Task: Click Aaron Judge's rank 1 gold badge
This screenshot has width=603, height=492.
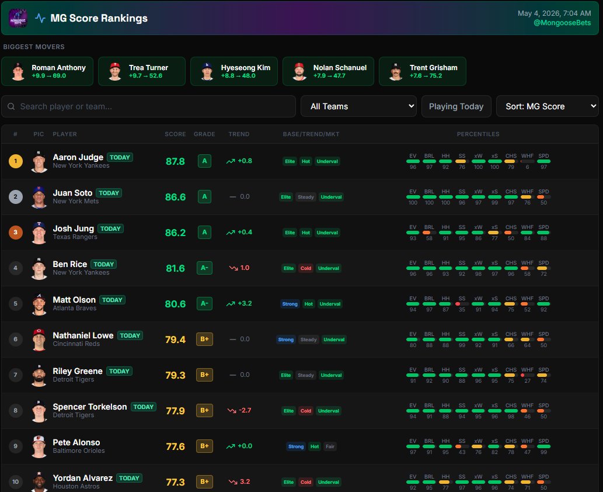Action: tap(15, 161)
